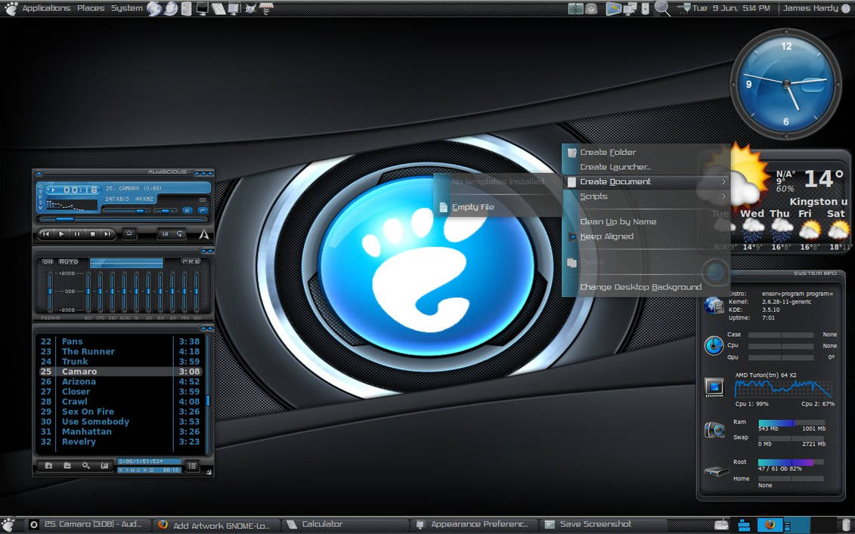Skip to next track in Audacious
855x534 pixels.
(108, 234)
